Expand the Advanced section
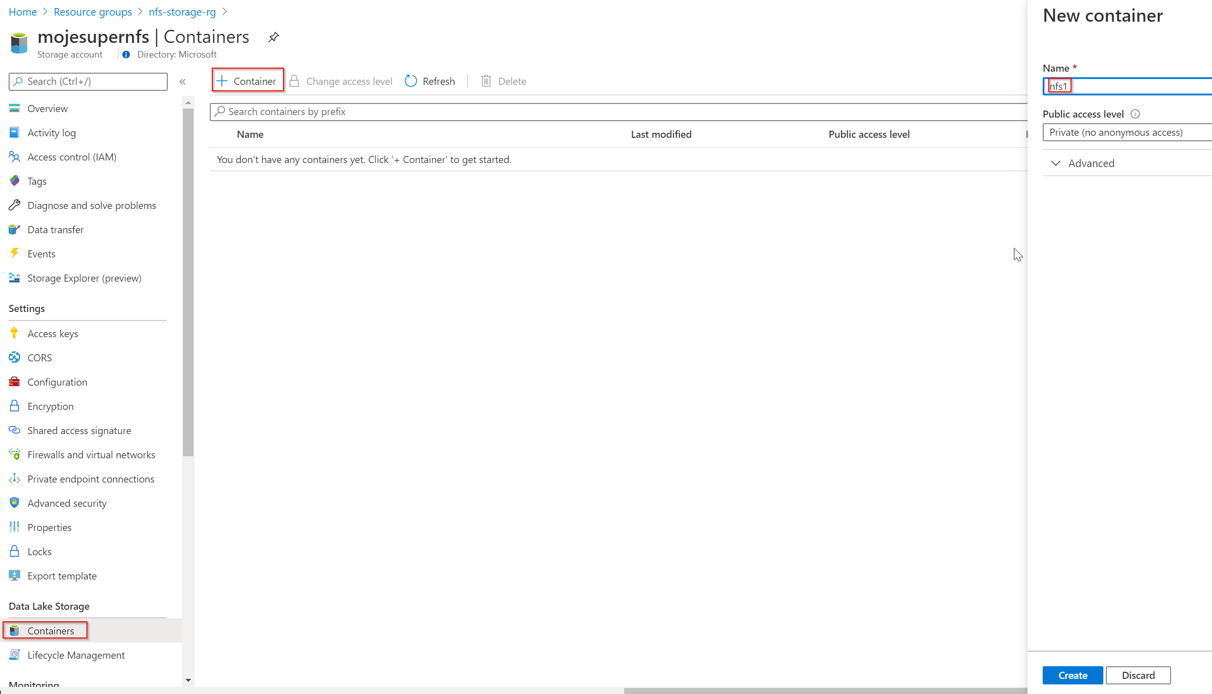 click(x=1091, y=163)
